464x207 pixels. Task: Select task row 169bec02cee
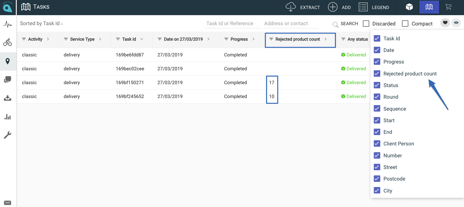[193, 69]
